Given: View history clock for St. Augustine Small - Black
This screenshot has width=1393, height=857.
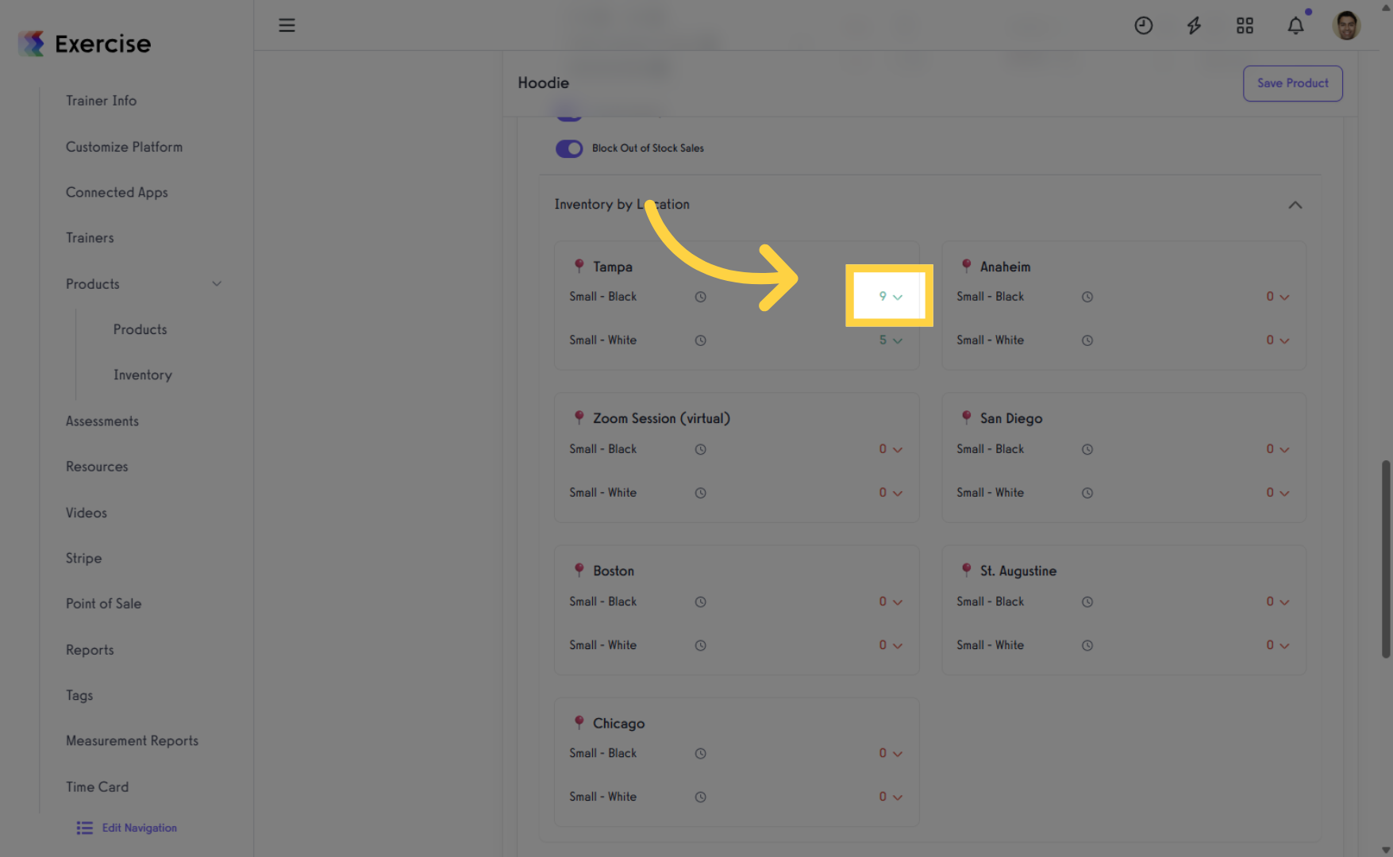Looking at the screenshot, I should [1087, 601].
